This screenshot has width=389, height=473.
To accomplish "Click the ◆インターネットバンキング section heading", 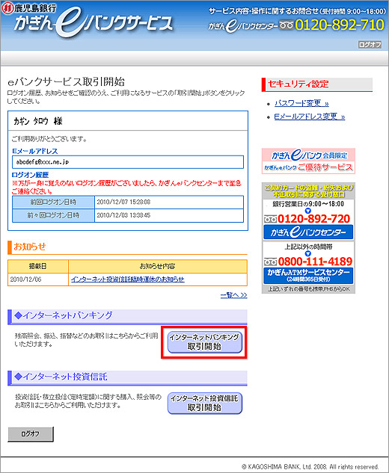I will click(64, 315).
